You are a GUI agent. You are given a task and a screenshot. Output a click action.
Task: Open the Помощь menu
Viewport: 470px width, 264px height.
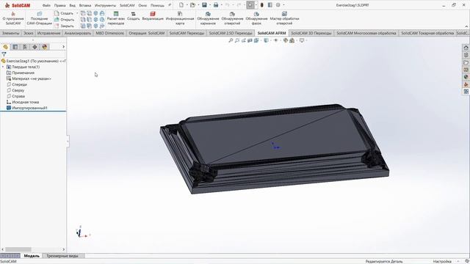coord(157,5)
